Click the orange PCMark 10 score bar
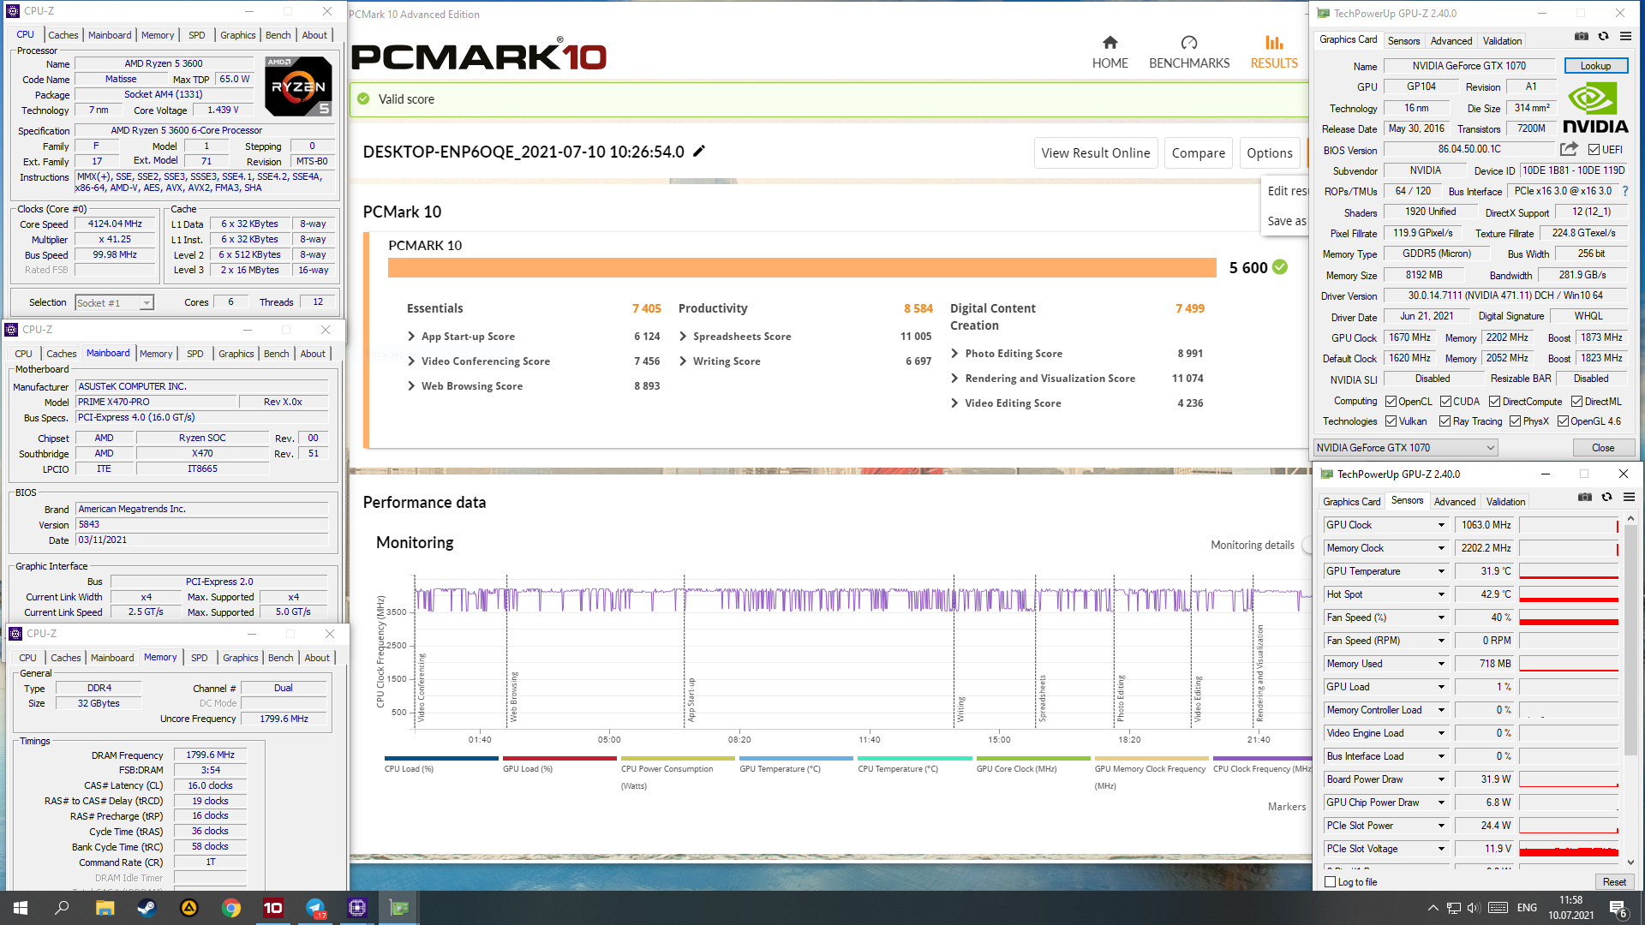 [802, 267]
